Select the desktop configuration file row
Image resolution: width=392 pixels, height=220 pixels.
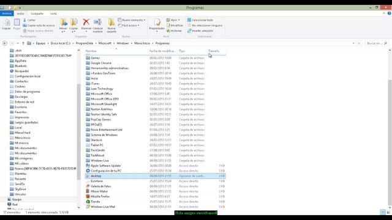[155, 176]
